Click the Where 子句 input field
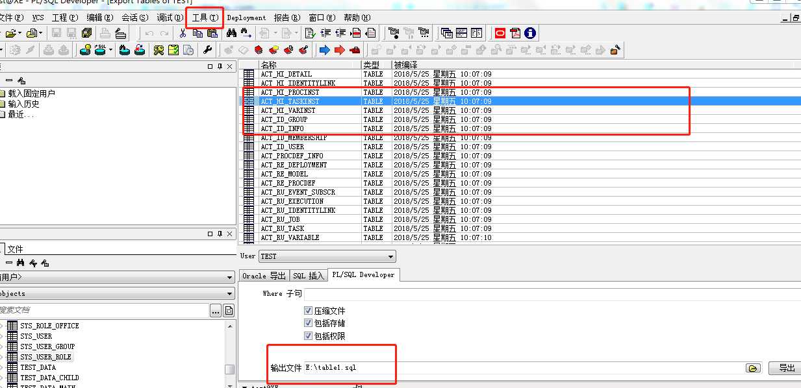 pyautogui.click(x=552, y=294)
